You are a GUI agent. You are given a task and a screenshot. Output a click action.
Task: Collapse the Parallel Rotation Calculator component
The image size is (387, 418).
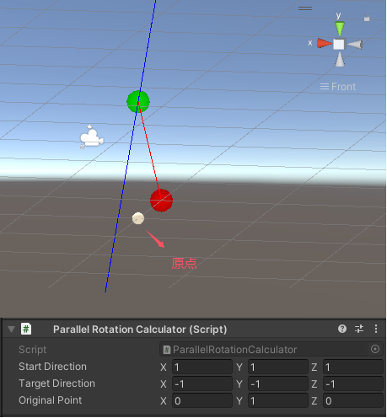coord(11,330)
